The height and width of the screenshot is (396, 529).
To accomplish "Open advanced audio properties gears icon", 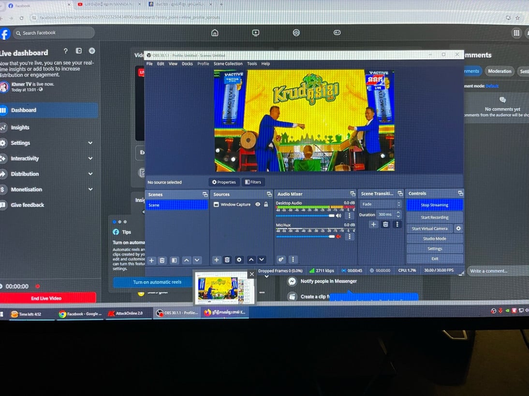I will (x=281, y=260).
